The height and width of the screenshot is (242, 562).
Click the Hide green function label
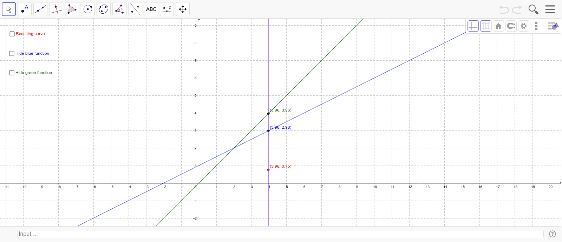point(34,73)
